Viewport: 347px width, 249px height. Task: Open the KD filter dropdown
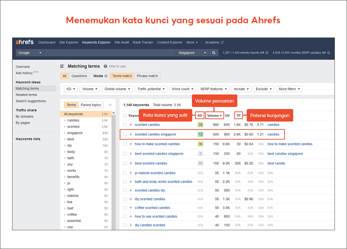(71, 89)
